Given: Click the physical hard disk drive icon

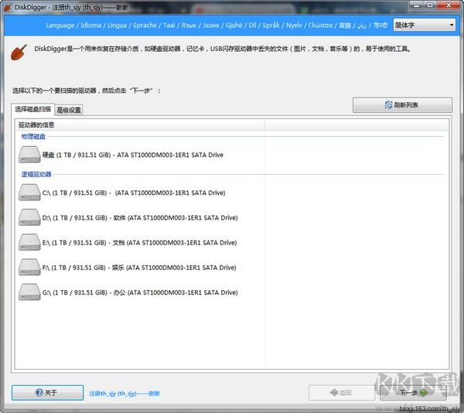Looking at the screenshot, I should 29,155.
